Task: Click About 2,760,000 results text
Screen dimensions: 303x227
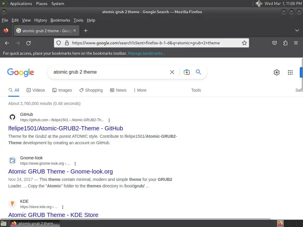Action: 44,103
